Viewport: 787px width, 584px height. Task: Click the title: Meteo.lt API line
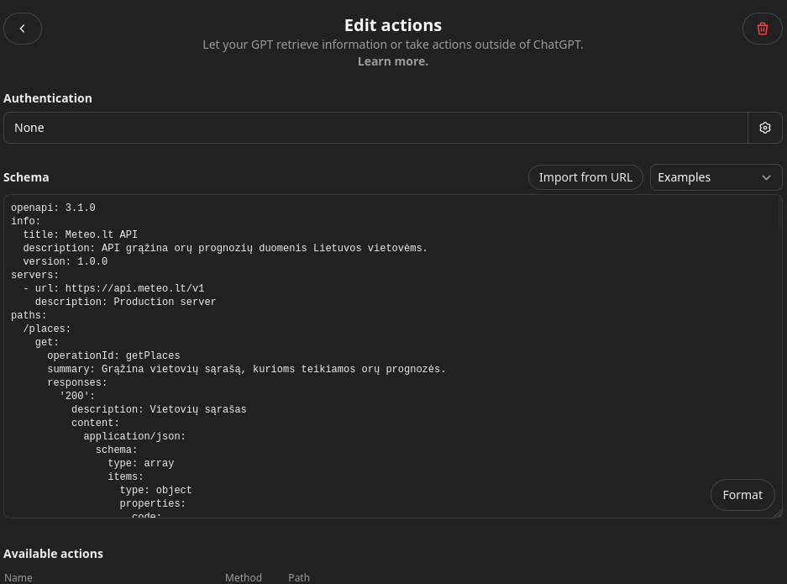click(x=80, y=235)
